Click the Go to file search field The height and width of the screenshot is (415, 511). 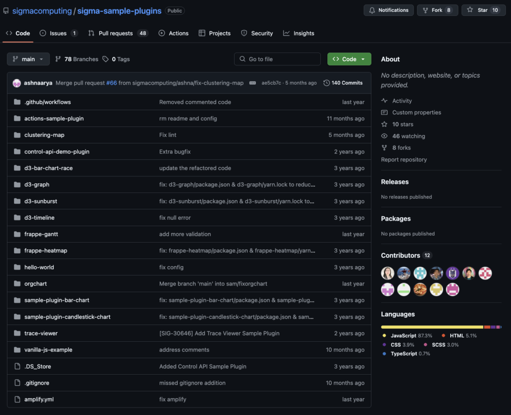tap(277, 59)
